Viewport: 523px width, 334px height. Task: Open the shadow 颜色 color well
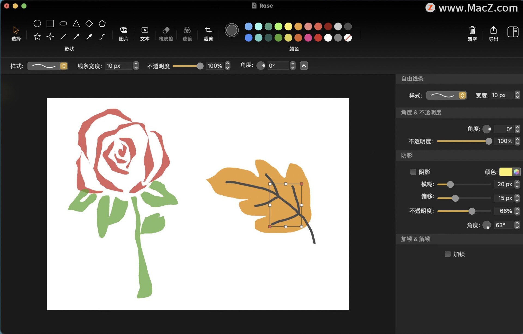[510, 172]
